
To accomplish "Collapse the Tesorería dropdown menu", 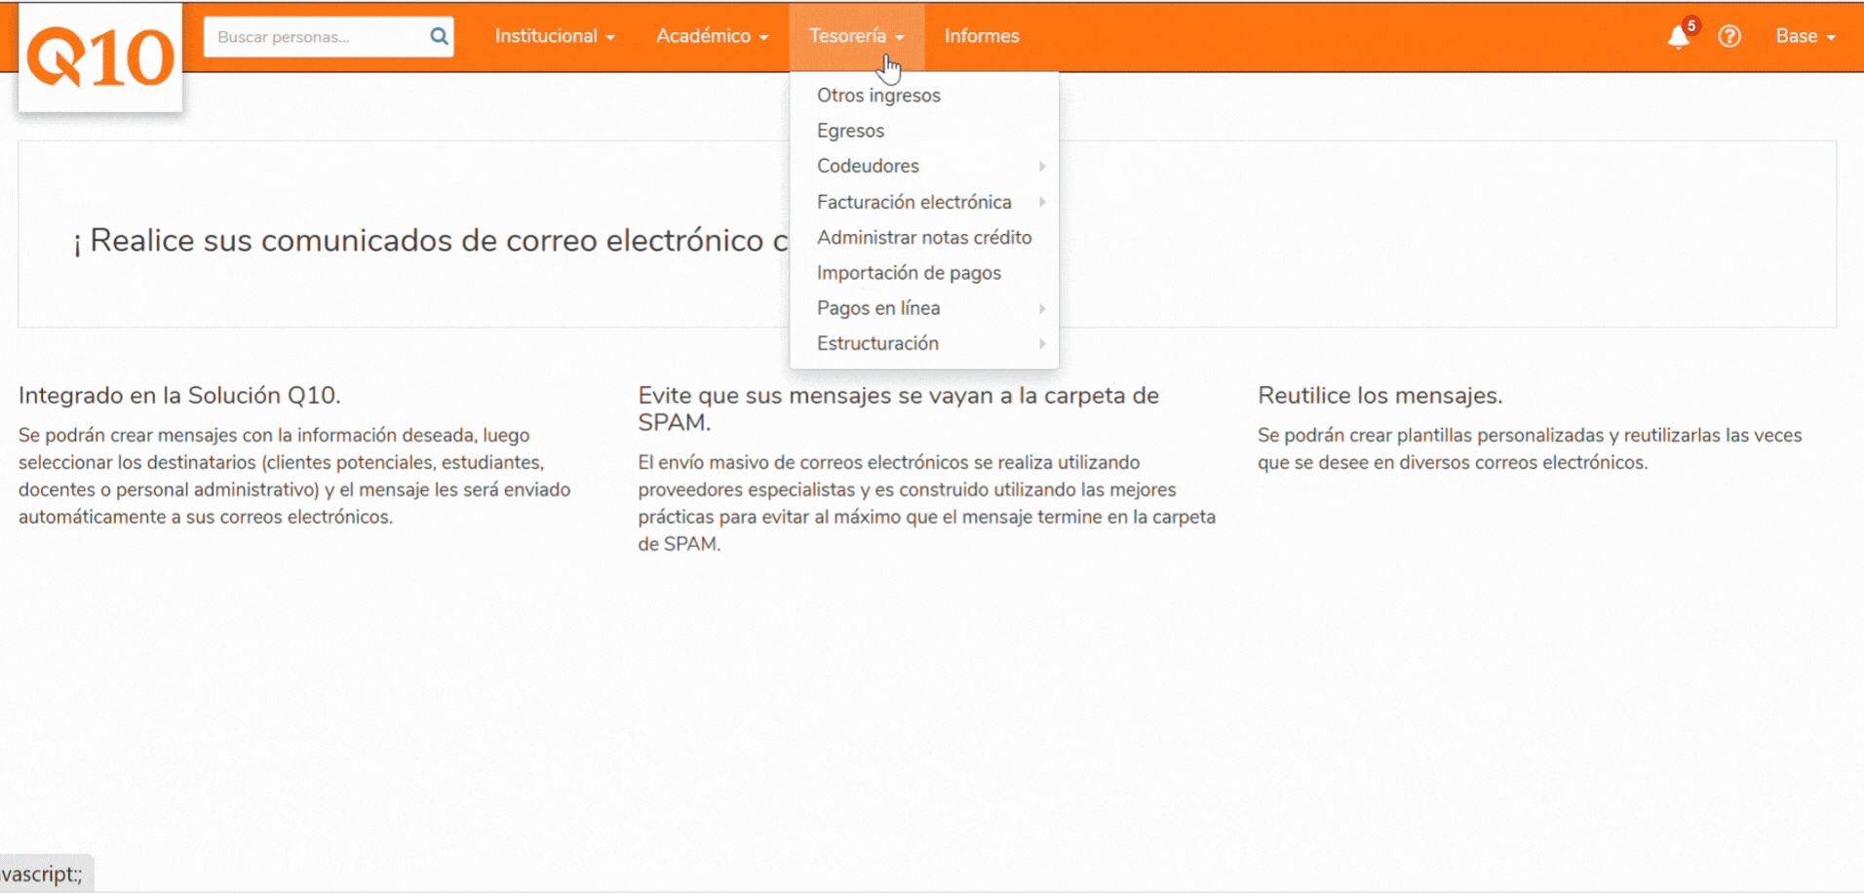I will [856, 36].
